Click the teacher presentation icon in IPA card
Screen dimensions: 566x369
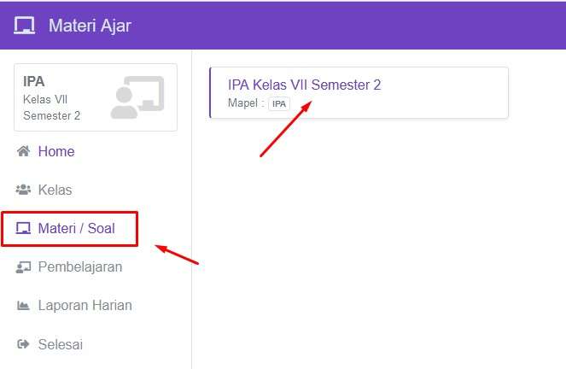[137, 97]
